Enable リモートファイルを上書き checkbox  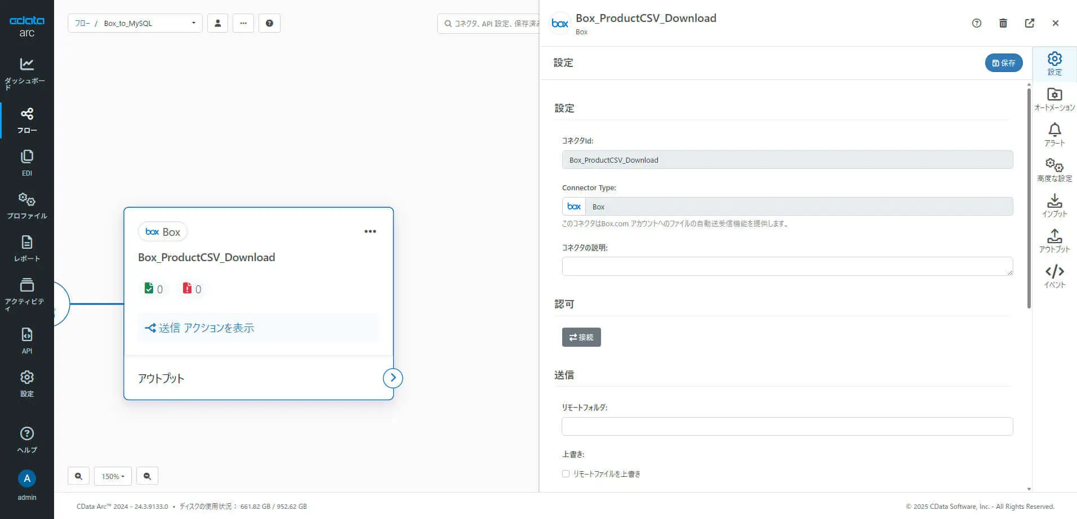566,474
